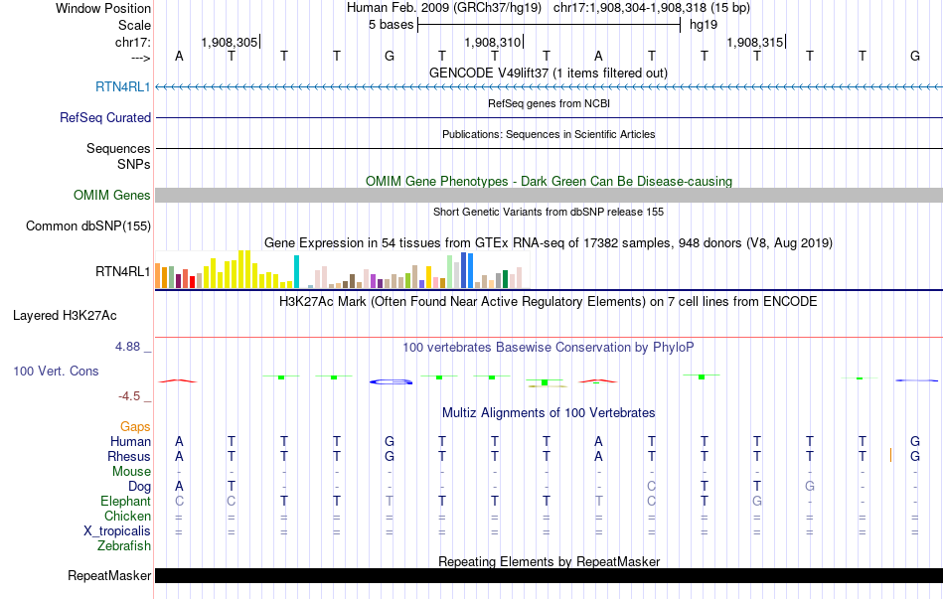Screen dimensions: 944x599
Task: Click the RefSeq Curated horizontal track line
Action: pos(549,118)
